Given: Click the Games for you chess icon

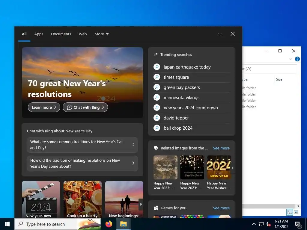Looking at the screenshot, I should tap(156, 208).
